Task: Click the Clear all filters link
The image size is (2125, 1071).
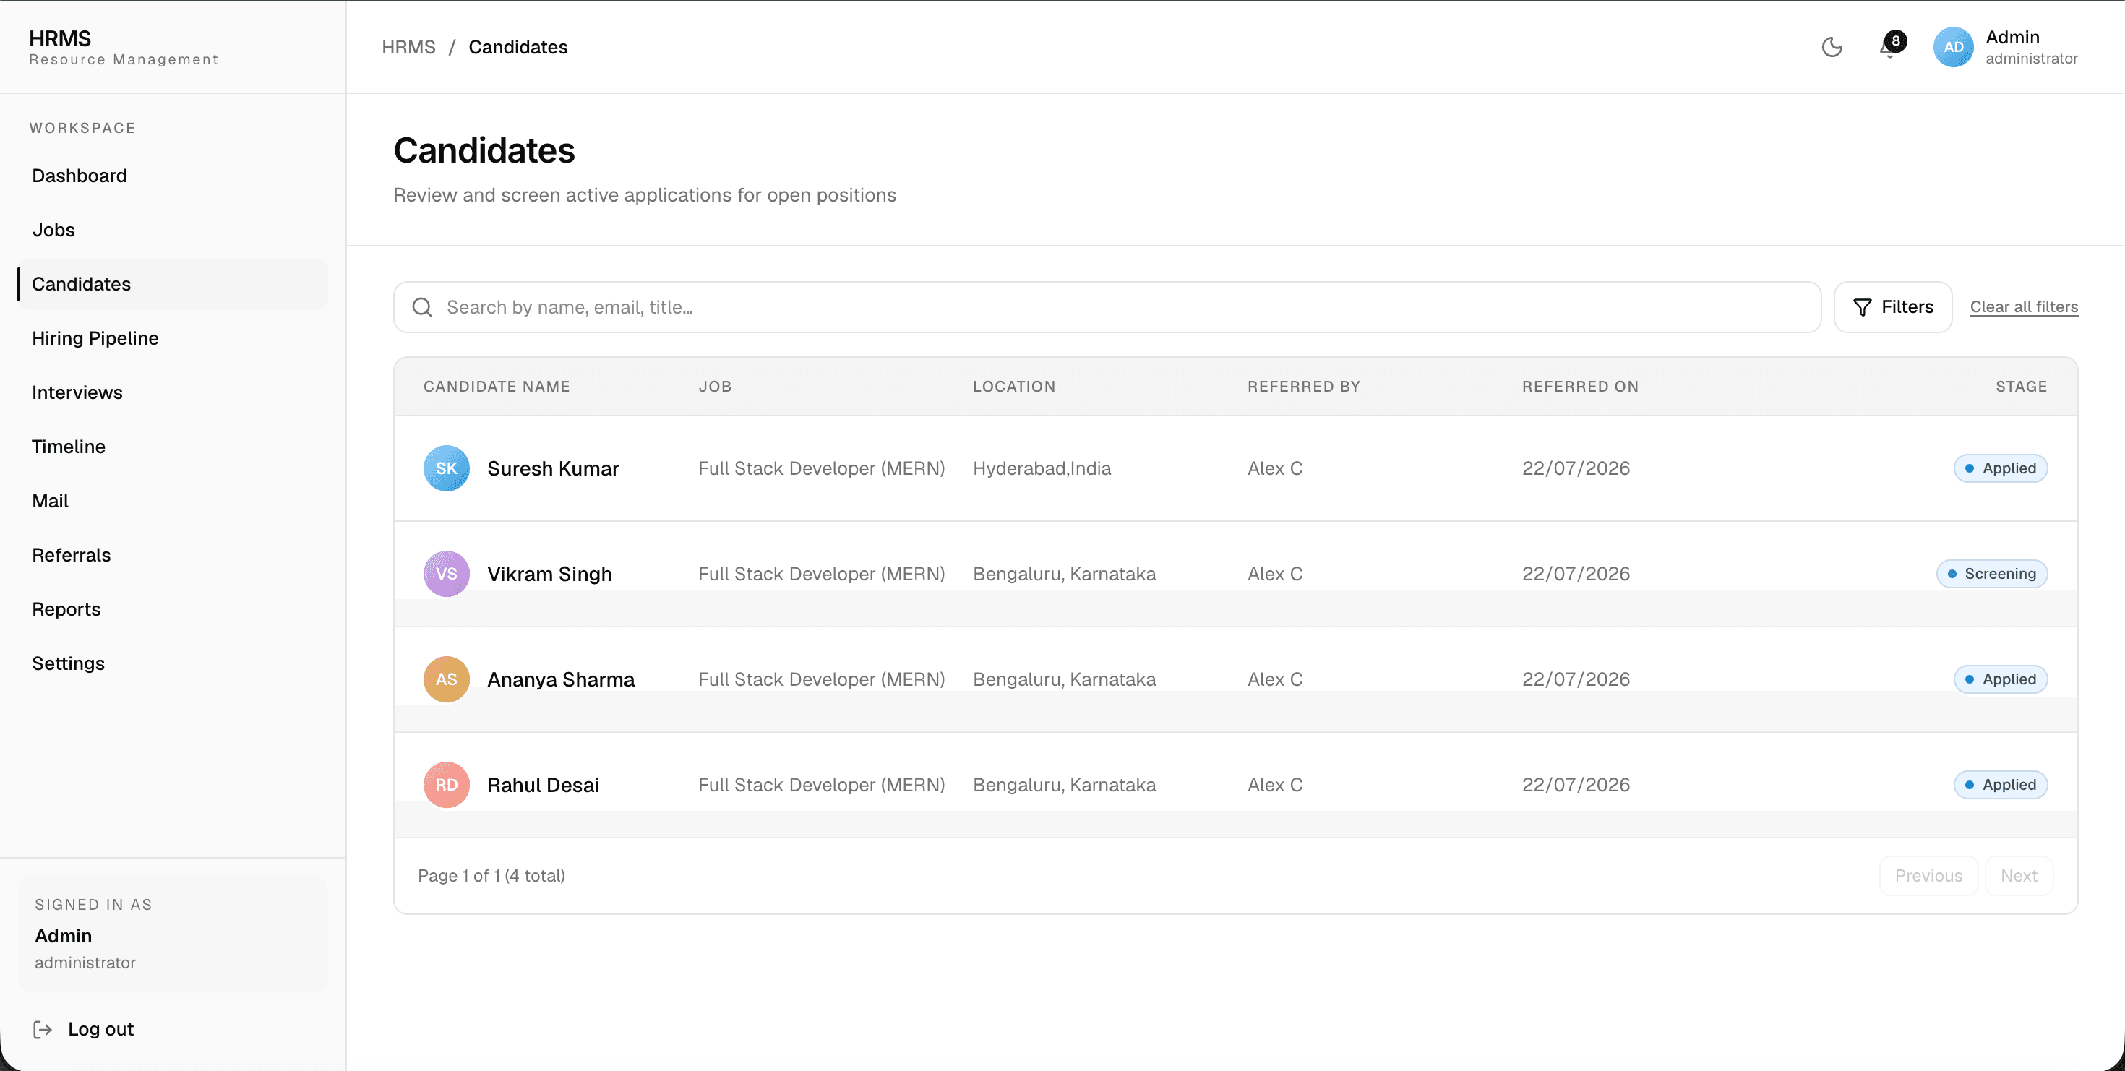Action: [x=2024, y=308]
